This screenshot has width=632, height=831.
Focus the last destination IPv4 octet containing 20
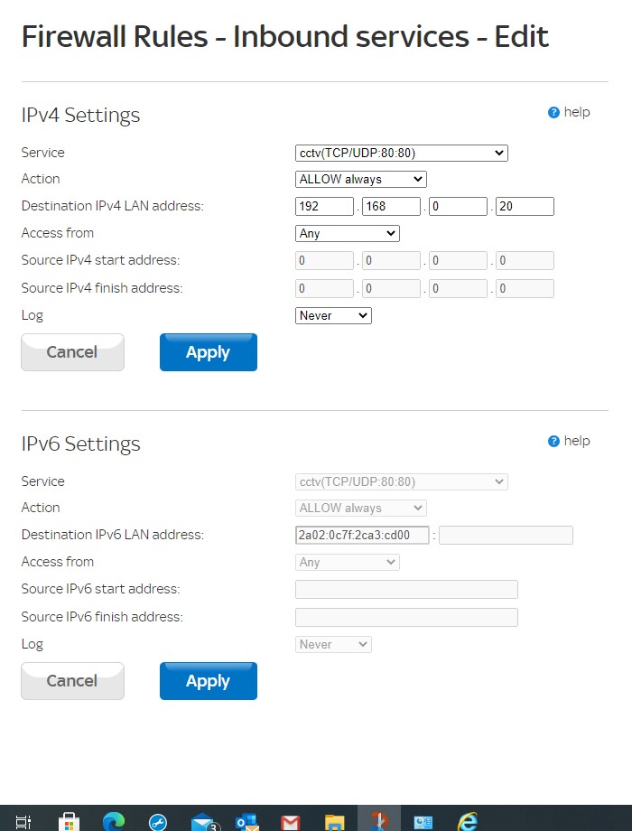(x=525, y=207)
